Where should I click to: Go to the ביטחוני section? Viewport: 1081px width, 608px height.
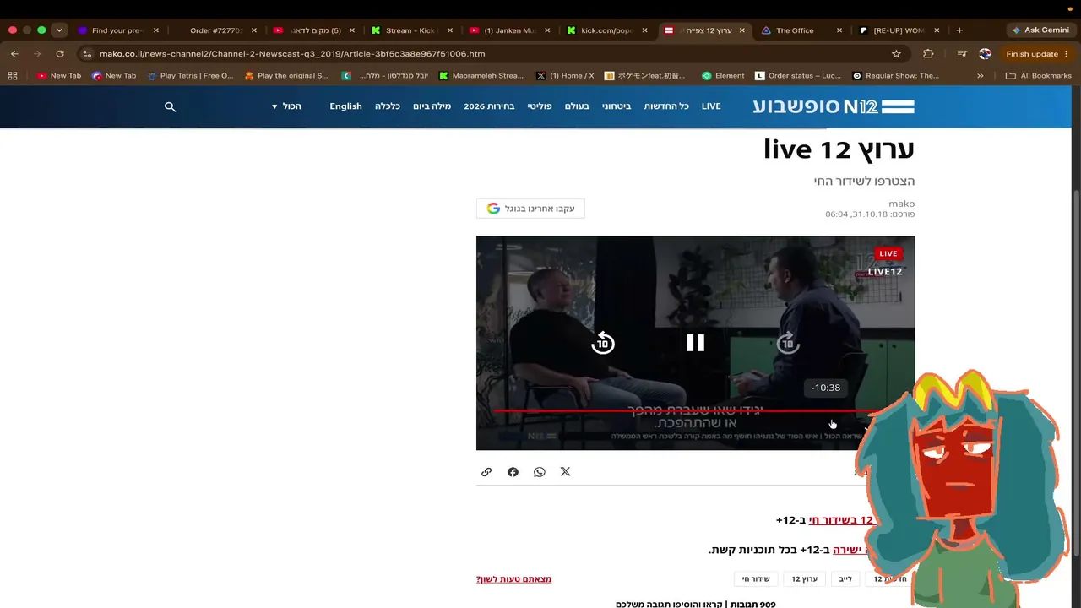(617, 106)
